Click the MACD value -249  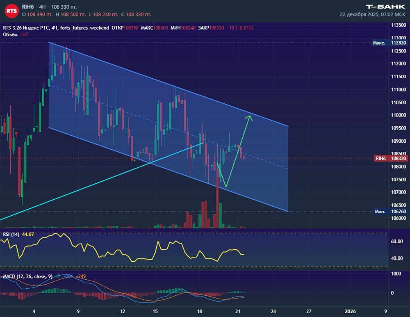pos(81,276)
